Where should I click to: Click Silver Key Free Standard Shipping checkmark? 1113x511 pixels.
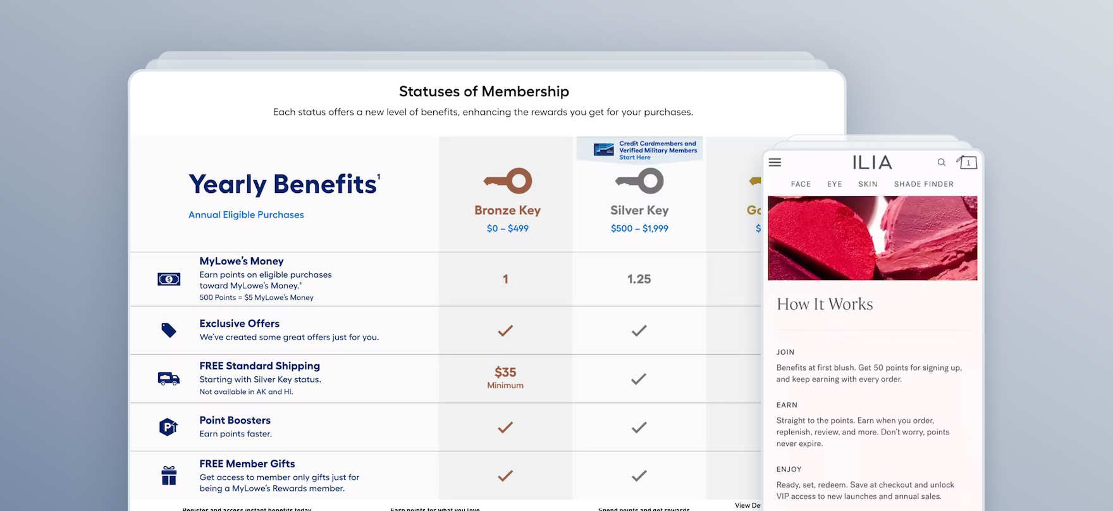click(639, 379)
